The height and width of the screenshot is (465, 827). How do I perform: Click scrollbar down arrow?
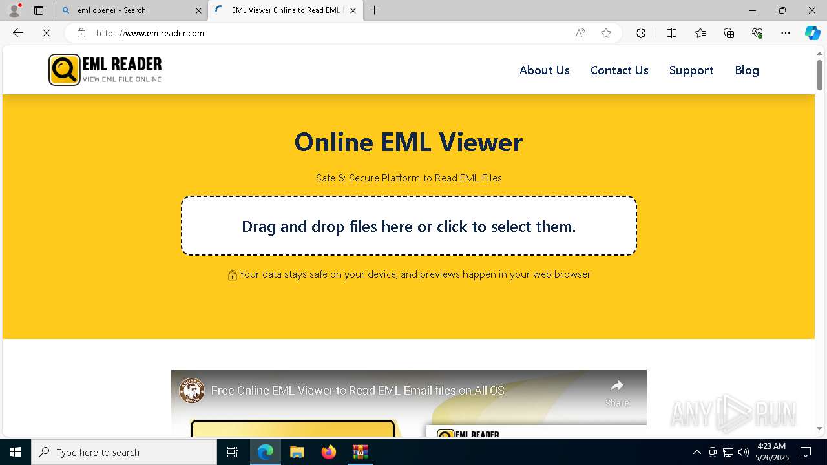tap(819, 428)
